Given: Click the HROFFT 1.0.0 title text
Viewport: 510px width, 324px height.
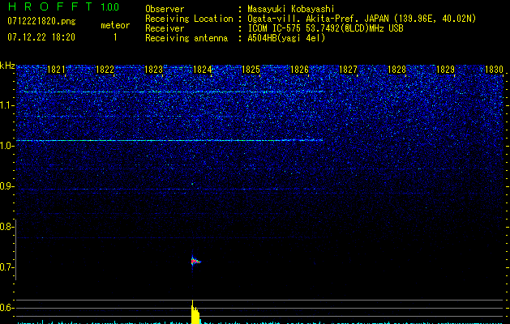Looking at the screenshot, I should tap(63, 6).
